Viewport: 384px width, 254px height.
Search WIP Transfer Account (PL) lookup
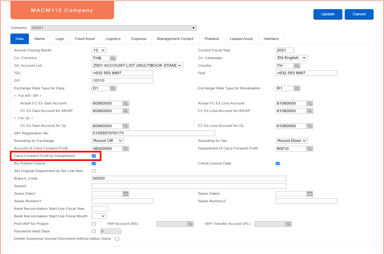[288, 224]
